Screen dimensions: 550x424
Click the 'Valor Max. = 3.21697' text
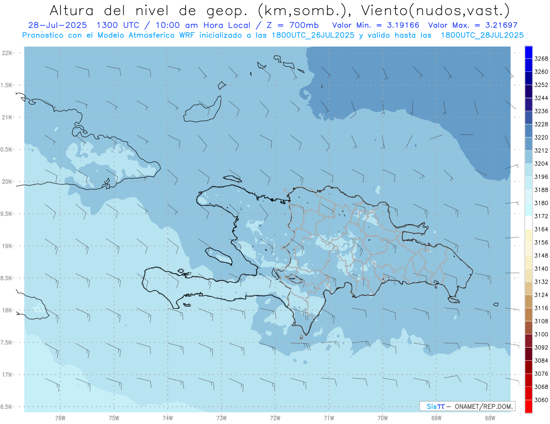473,25
